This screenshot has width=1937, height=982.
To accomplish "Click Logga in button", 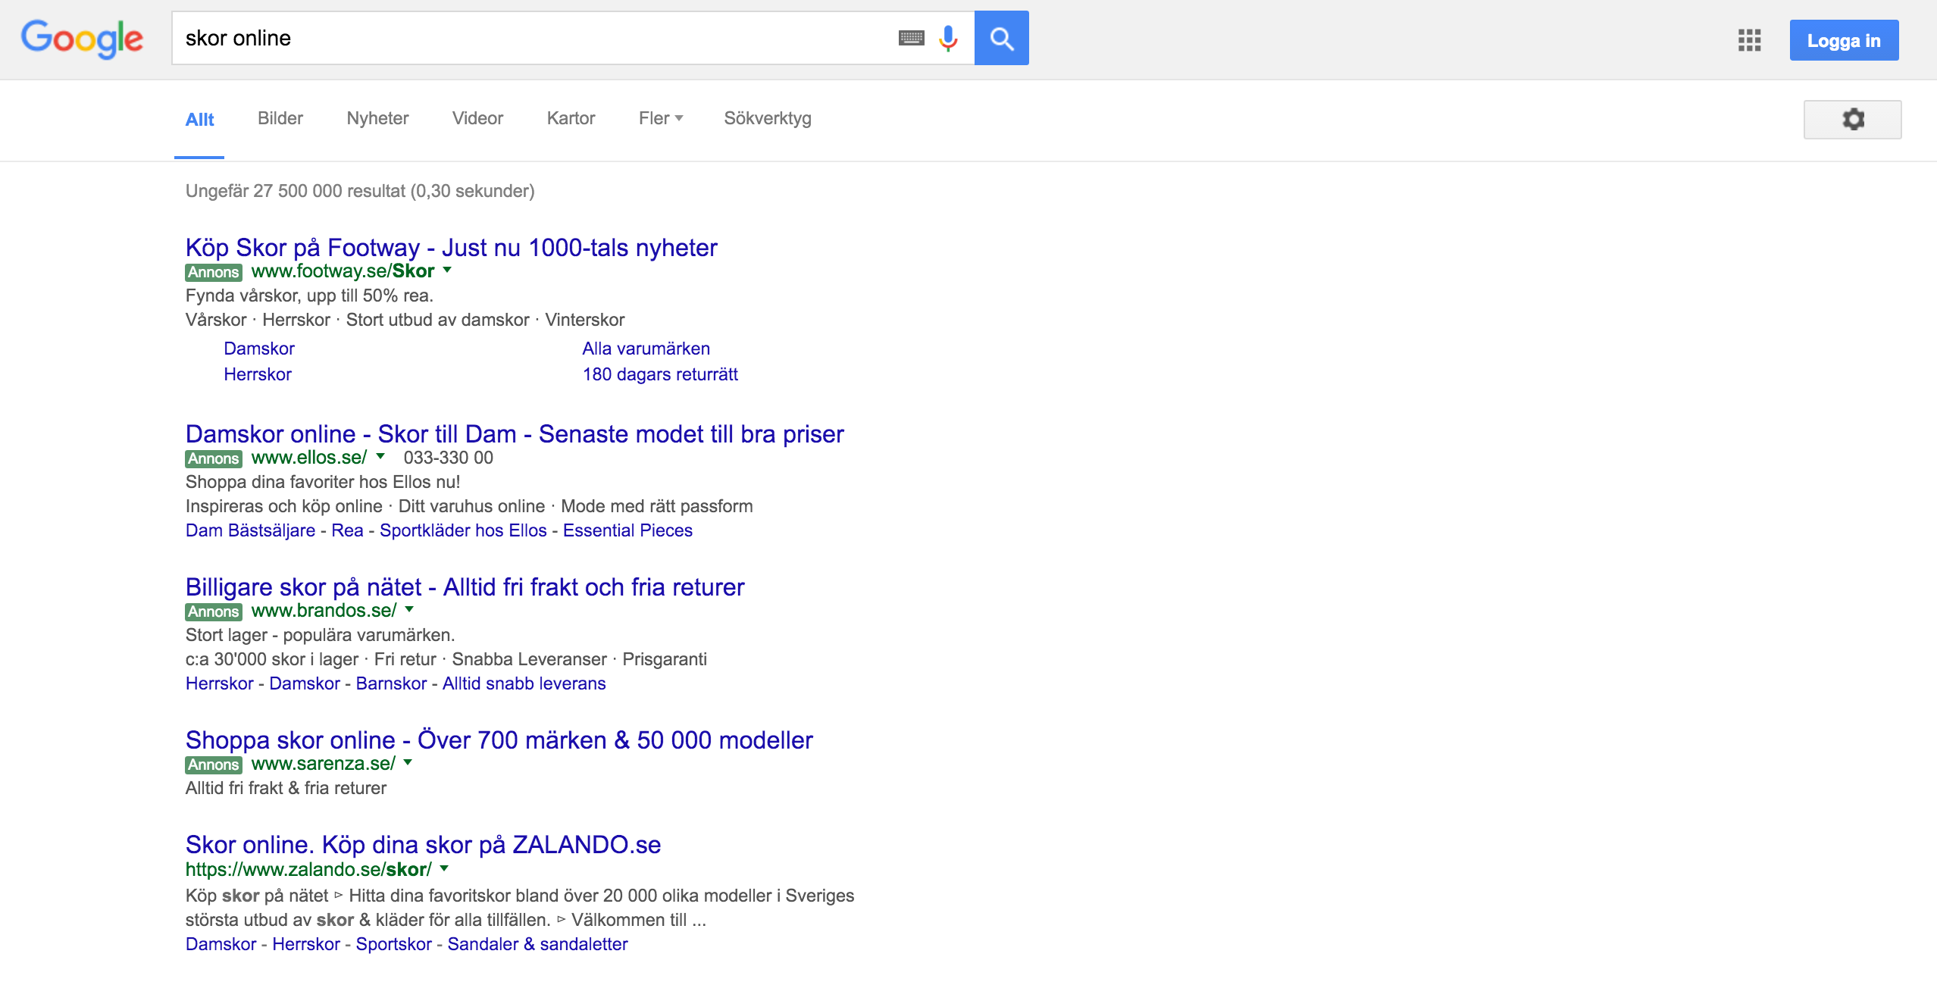I will [x=1844, y=40].
